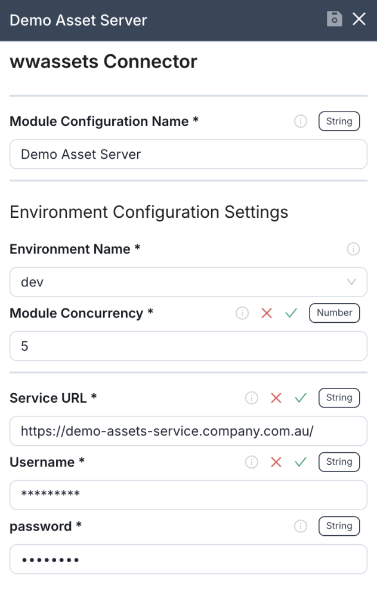Show info for Module Configuration Name
The image size is (377, 611).
300,121
